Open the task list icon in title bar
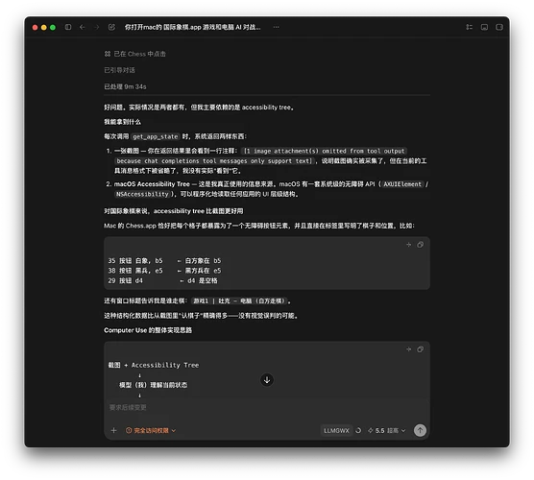Viewport: 534px width, 480px height. [470, 27]
